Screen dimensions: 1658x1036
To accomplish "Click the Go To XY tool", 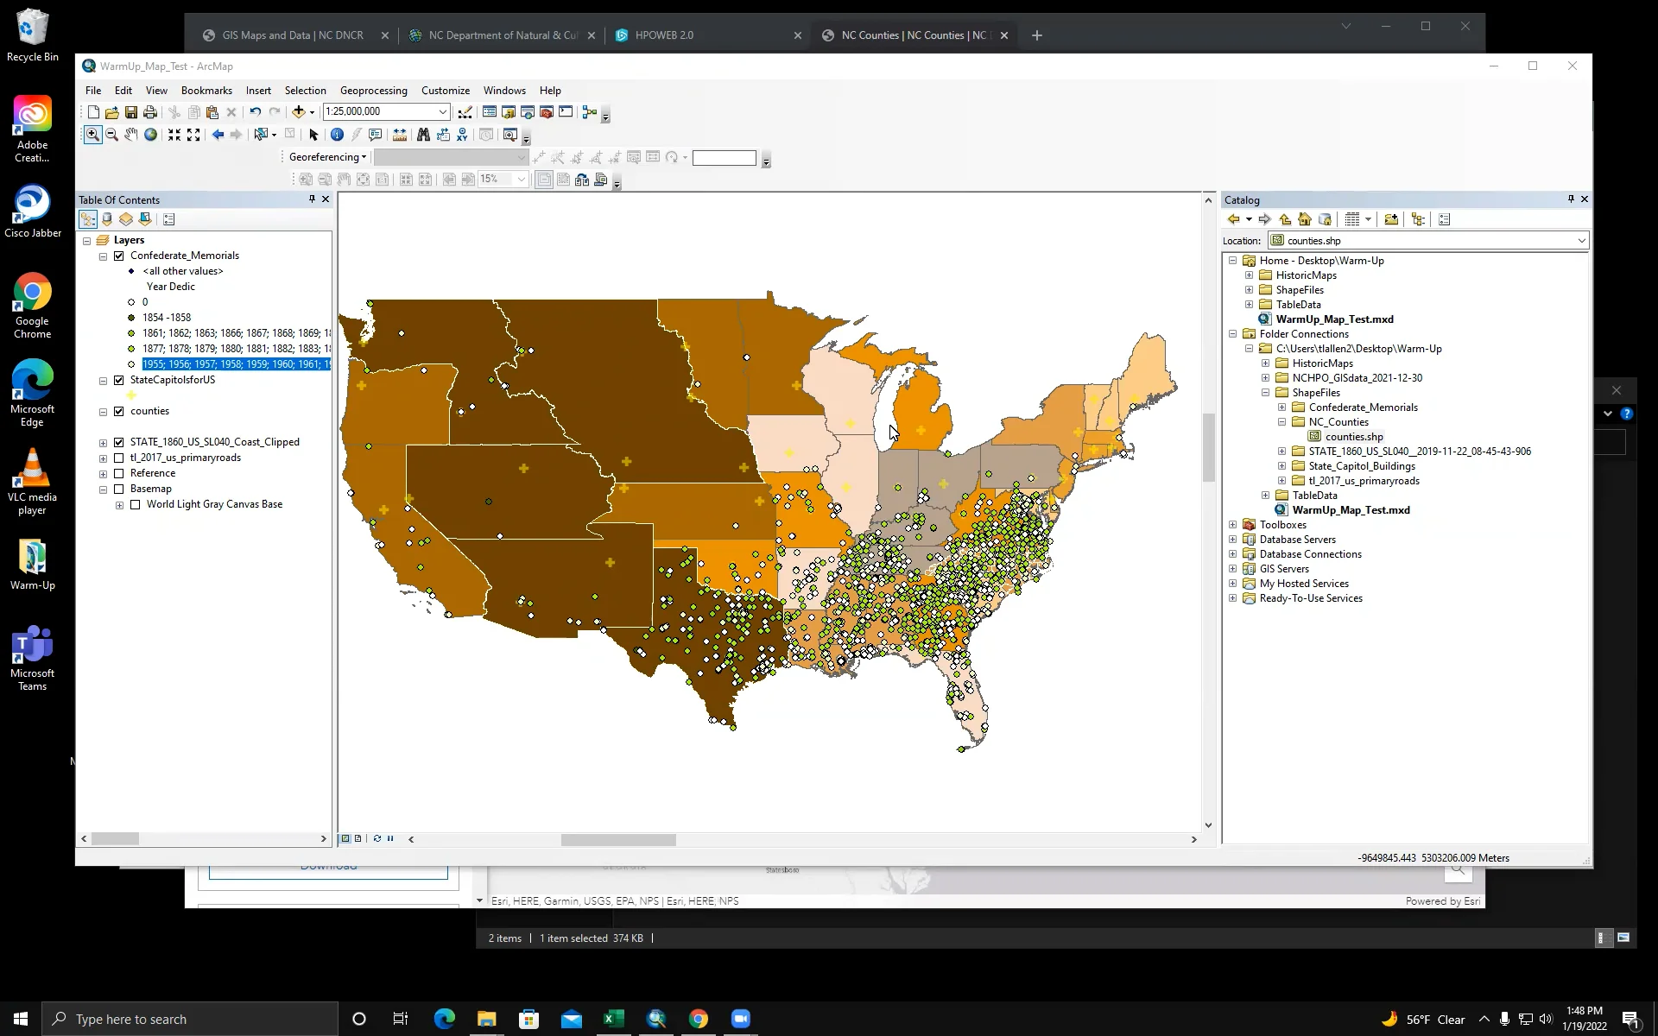I will (x=463, y=135).
